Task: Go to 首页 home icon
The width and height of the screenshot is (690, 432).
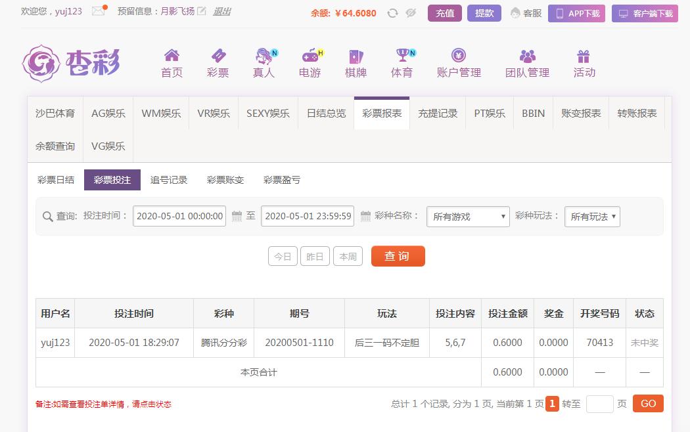Action: click(x=172, y=64)
